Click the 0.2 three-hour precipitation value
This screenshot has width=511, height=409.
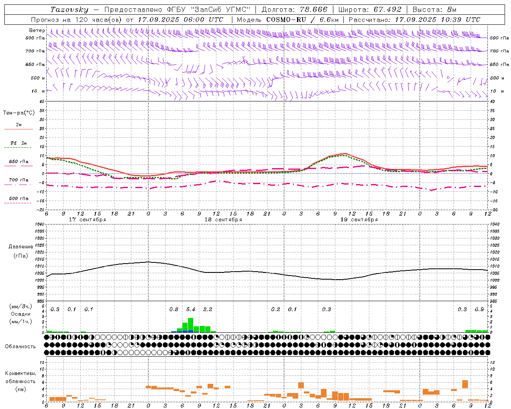275,309
